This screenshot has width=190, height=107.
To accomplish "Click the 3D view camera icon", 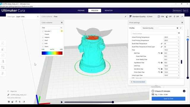I will pos(9,102).
